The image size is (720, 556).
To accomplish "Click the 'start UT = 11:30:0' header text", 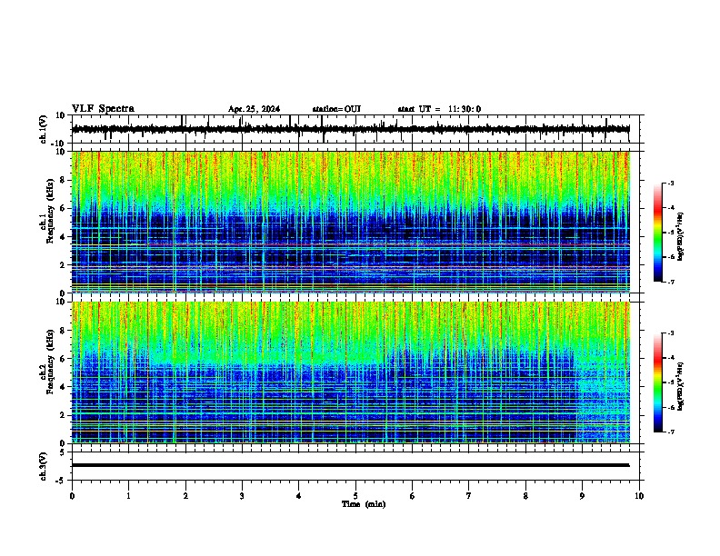I will 439,109.
